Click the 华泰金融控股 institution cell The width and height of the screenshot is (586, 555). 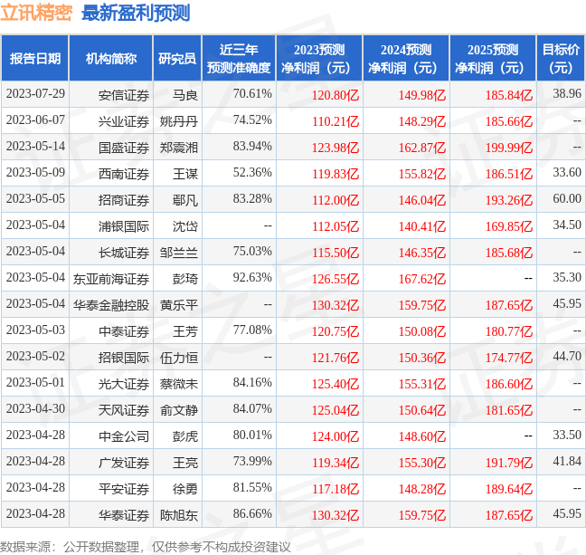pos(111,305)
